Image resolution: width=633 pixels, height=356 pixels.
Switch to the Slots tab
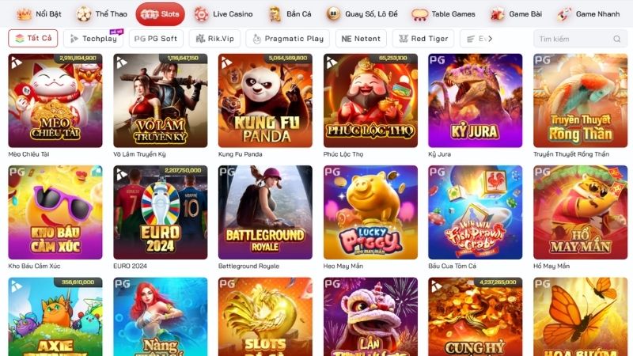coord(161,14)
